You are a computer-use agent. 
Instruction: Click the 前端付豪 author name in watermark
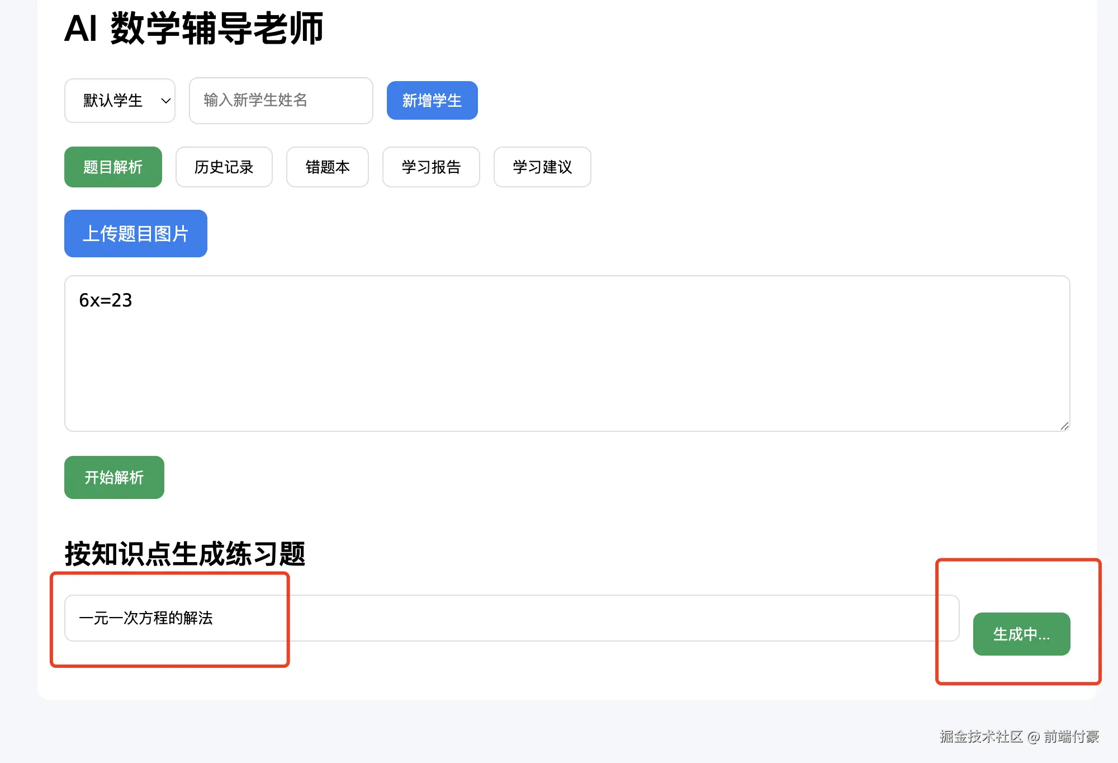[x=1071, y=737]
